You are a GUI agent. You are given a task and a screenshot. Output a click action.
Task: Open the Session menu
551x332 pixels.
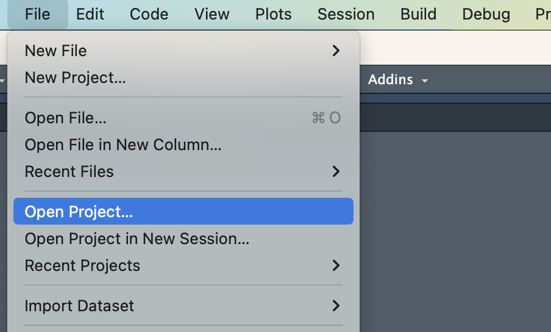(346, 15)
